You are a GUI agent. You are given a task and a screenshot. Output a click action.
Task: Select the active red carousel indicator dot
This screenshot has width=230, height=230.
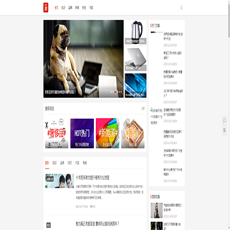pyautogui.click(x=115, y=92)
